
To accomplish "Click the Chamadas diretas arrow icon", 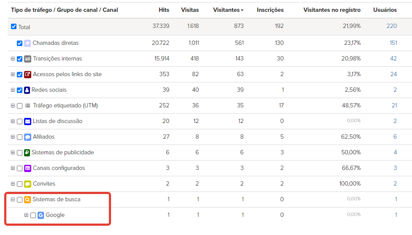I will (x=27, y=43).
